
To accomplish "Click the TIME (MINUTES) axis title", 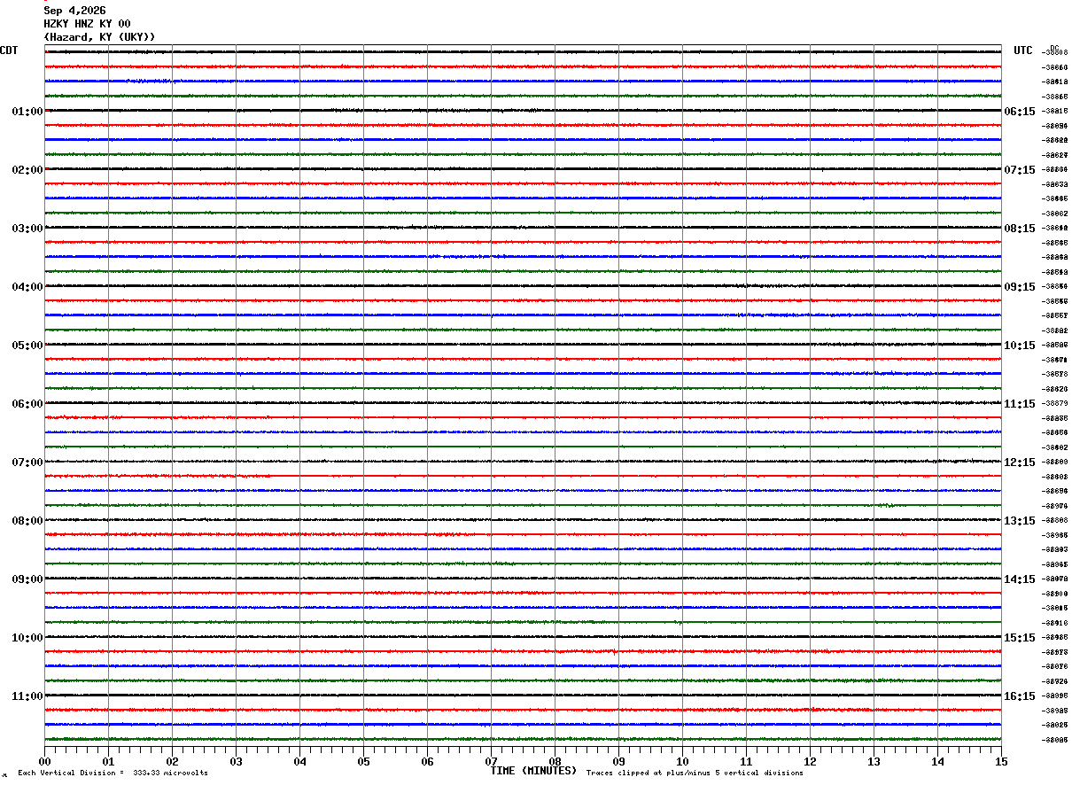I will pyautogui.click(x=533, y=771).
